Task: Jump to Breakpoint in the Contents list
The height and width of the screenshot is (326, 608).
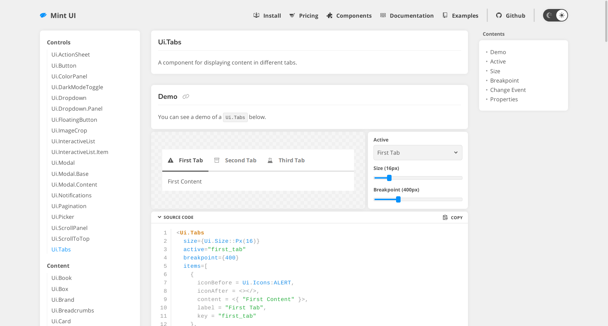Action: 504,80
